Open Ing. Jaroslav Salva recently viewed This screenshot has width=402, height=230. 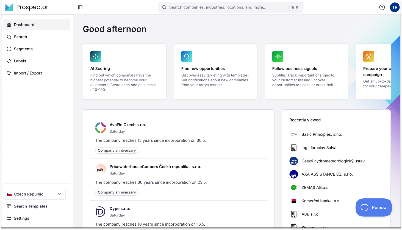[319, 148]
